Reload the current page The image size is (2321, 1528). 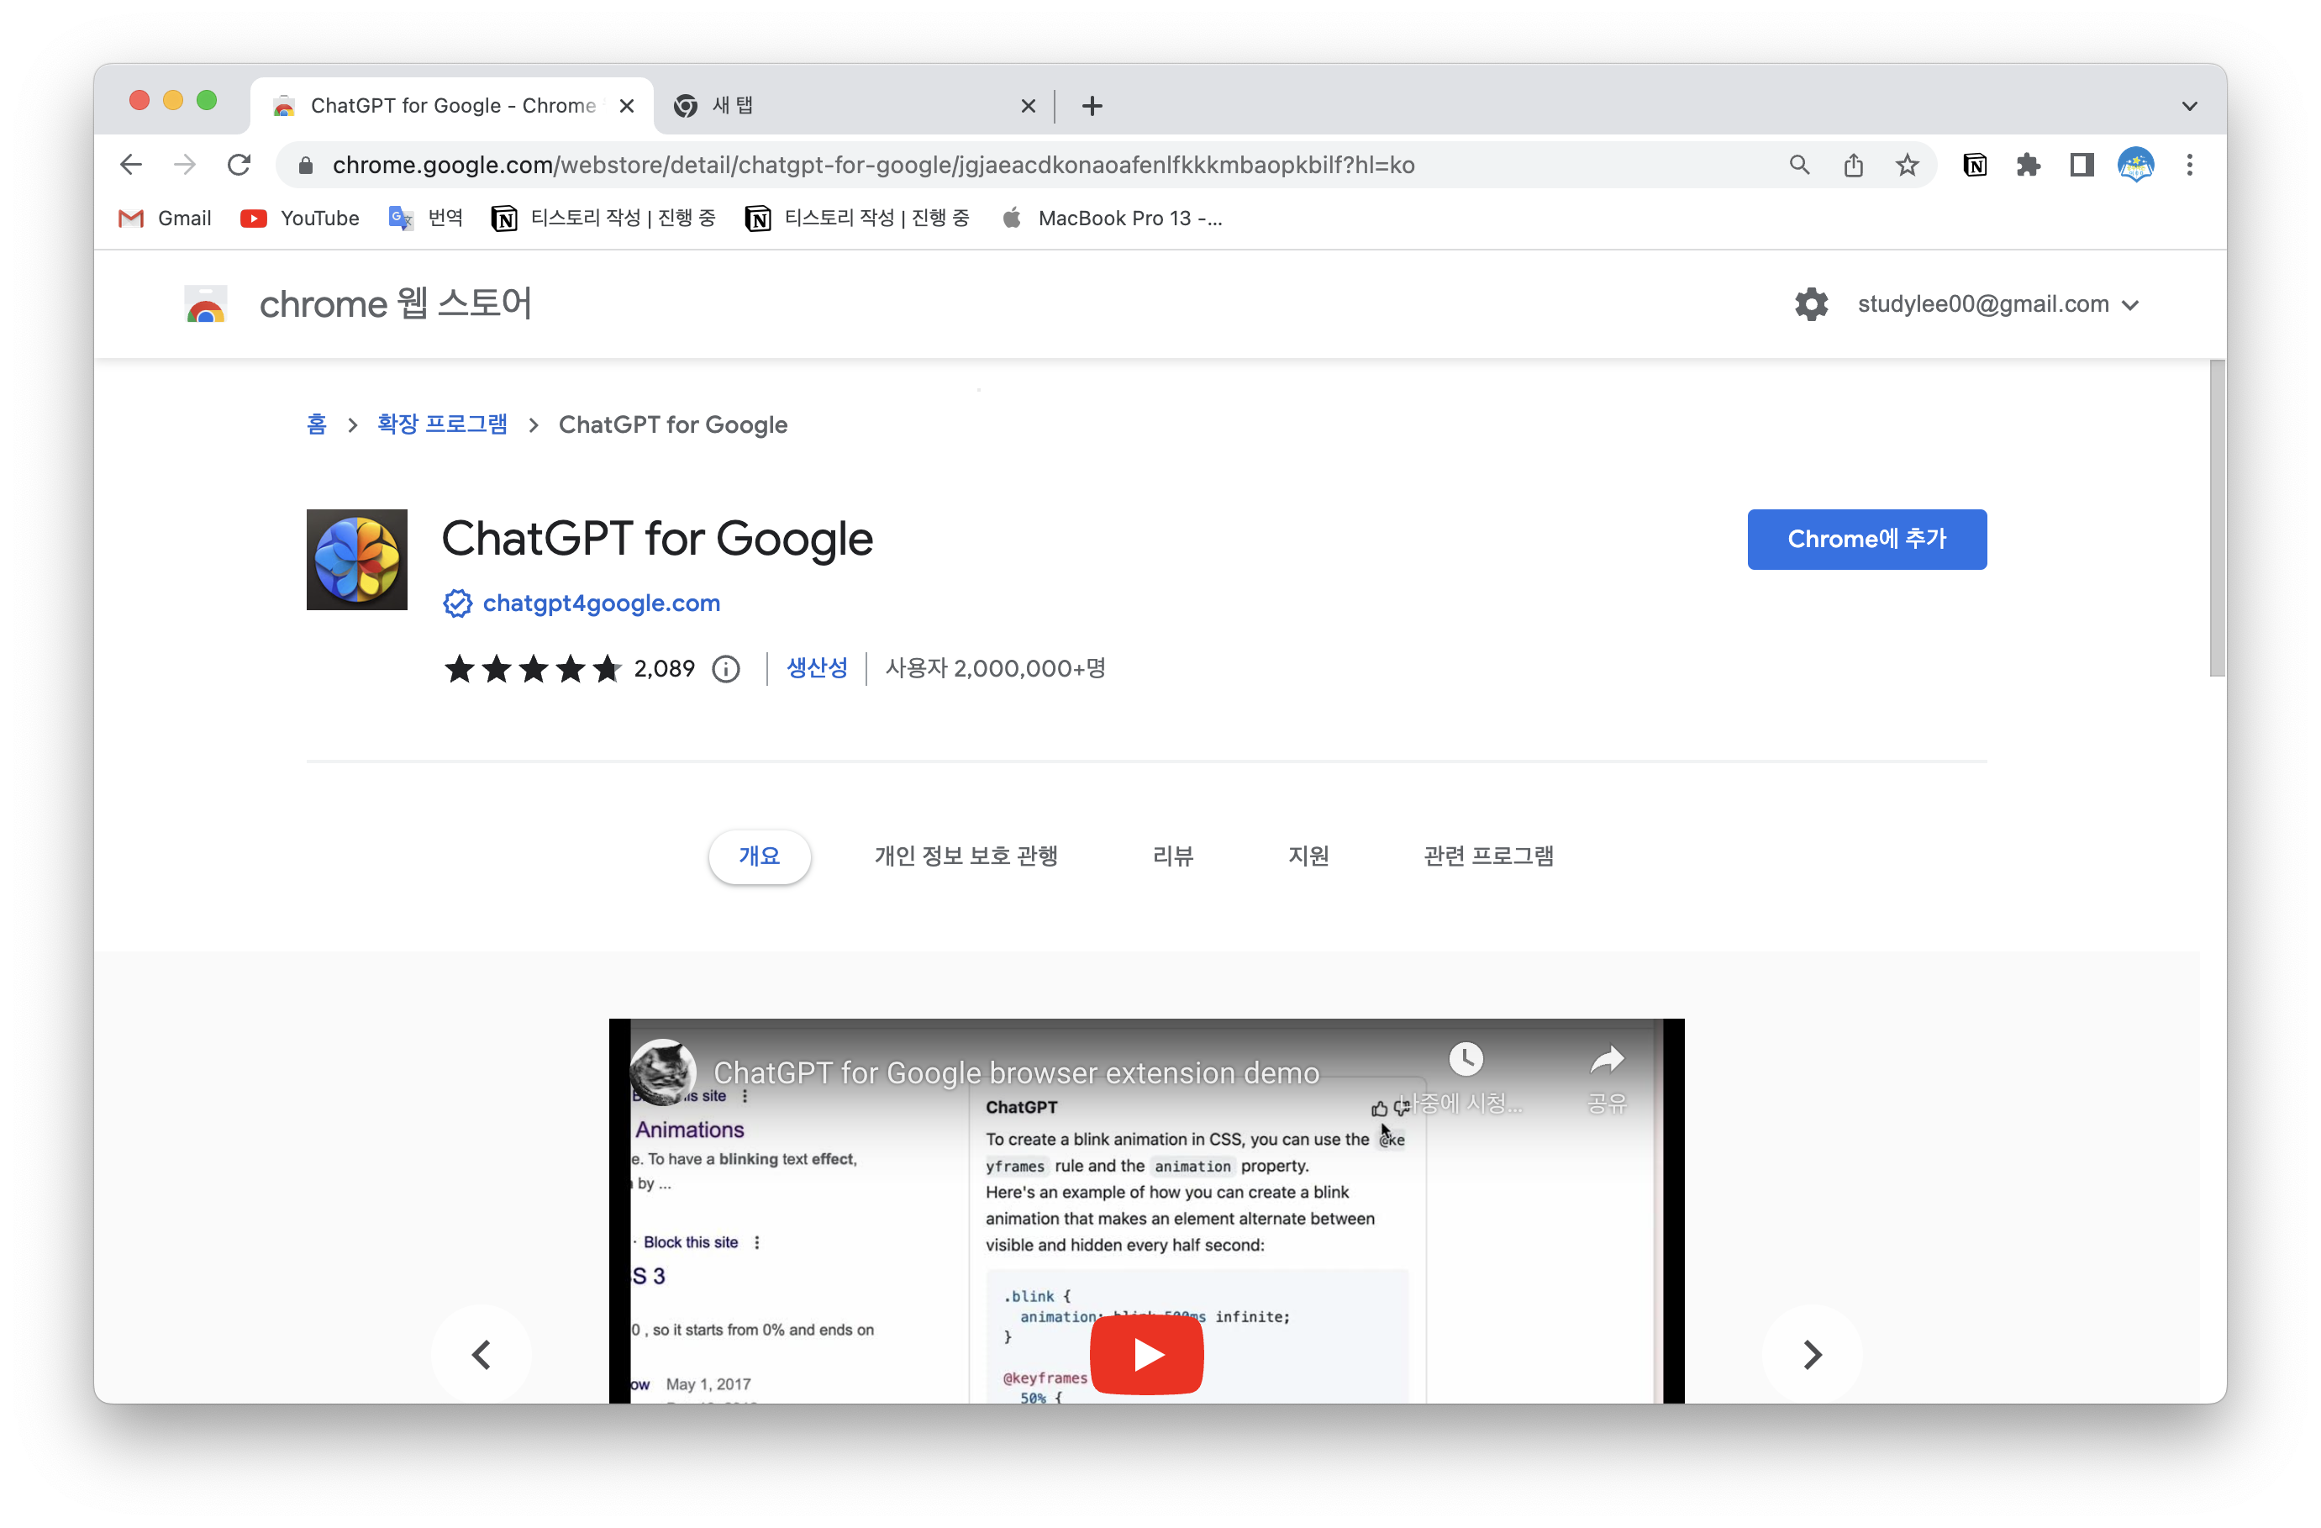click(239, 165)
